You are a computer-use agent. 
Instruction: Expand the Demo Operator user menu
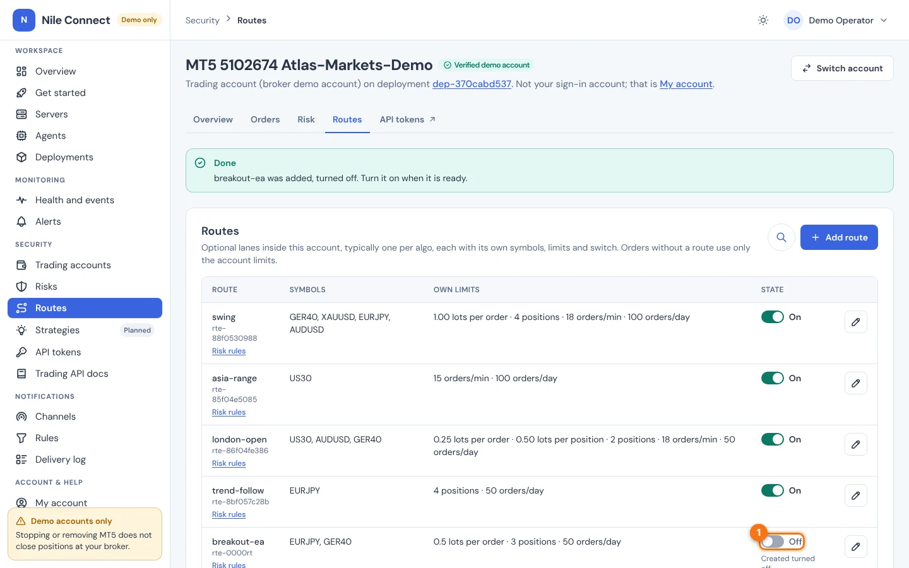tap(836, 20)
